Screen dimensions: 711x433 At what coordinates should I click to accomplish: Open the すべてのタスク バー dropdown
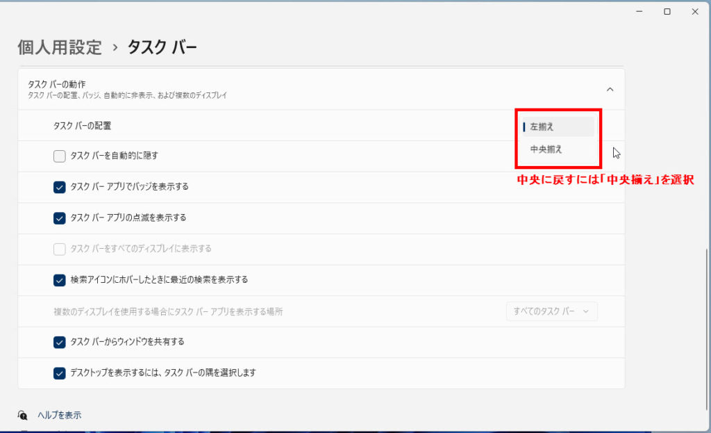pyautogui.click(x=551, y=311)
